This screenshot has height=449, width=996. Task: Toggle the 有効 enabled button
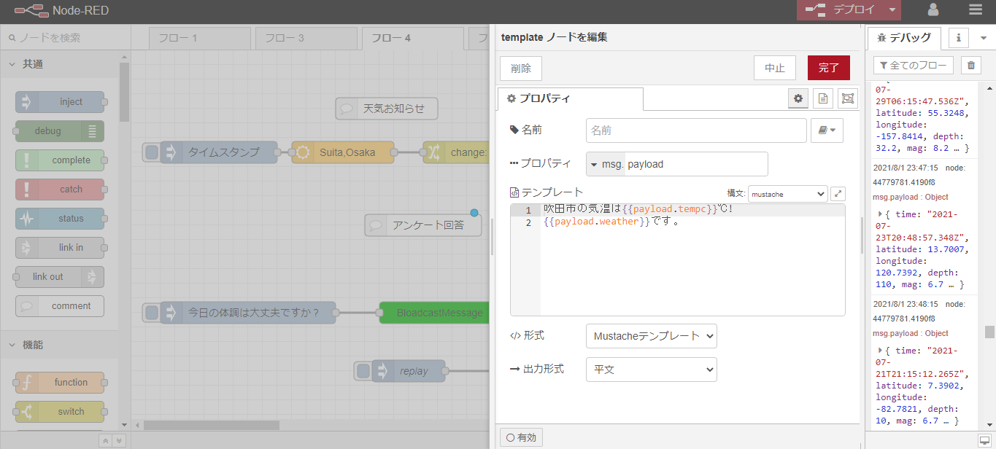(x=521, y=437)
